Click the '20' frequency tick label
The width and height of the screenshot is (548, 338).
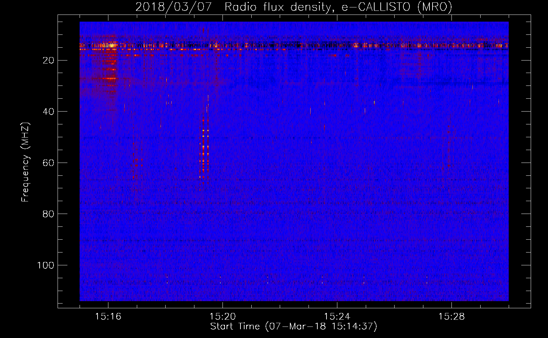click(49, 61)
